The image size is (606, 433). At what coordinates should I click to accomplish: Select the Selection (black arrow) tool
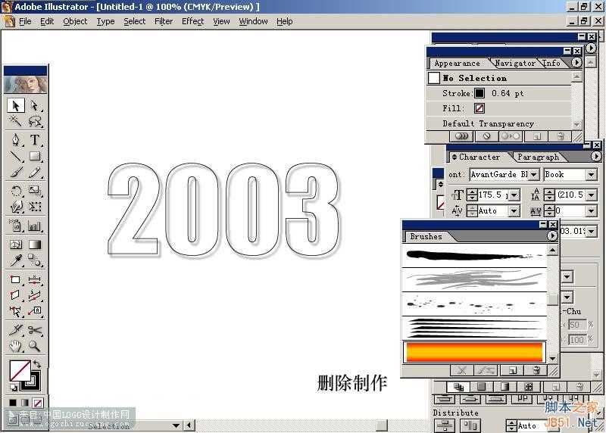(x=16, y=105)
